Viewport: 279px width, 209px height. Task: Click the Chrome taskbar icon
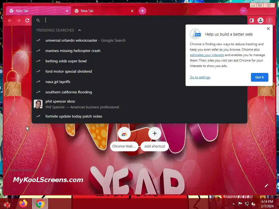click(x=40, y=204)
